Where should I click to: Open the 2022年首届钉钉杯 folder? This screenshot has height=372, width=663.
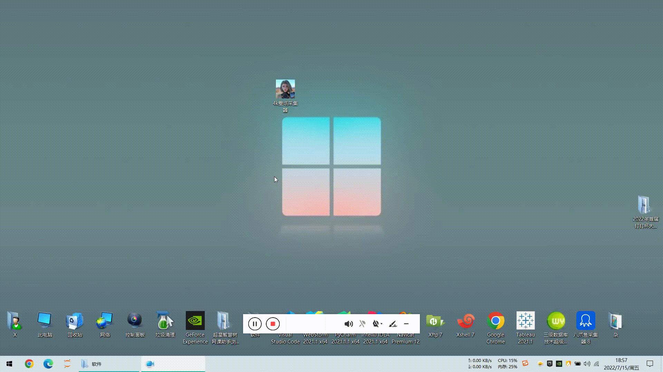(x=644, y=205)
